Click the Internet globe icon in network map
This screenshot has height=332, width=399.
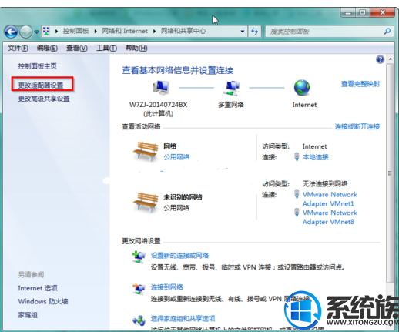(x=302, y=88)
